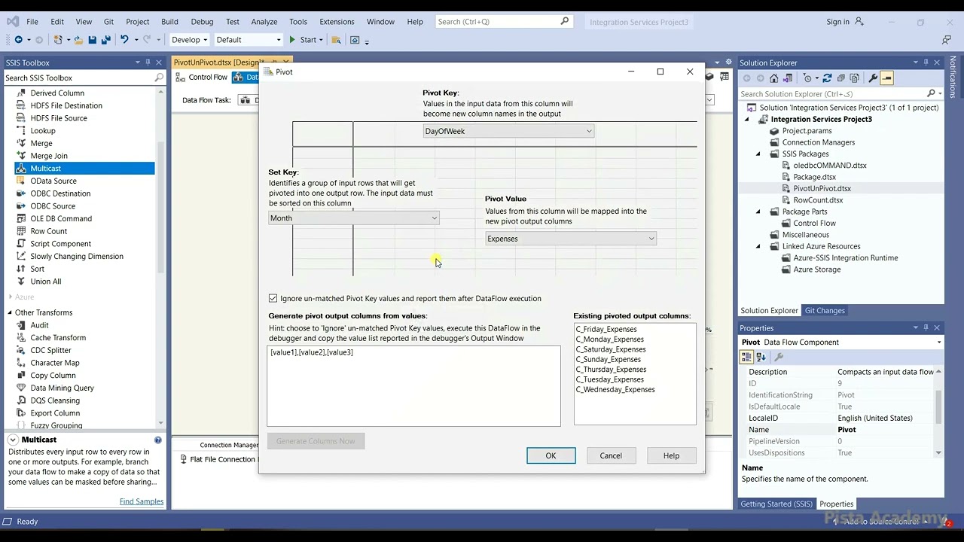Open the Extensions menu
The height and width of the screenshot is (542, 964).
pyautogui.click(x=337, y=22)
